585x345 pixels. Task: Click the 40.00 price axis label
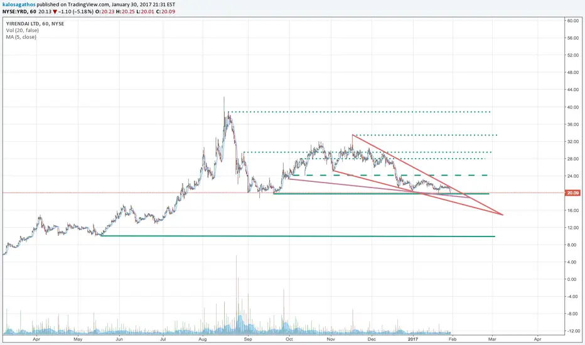click(x=572, y=107)
